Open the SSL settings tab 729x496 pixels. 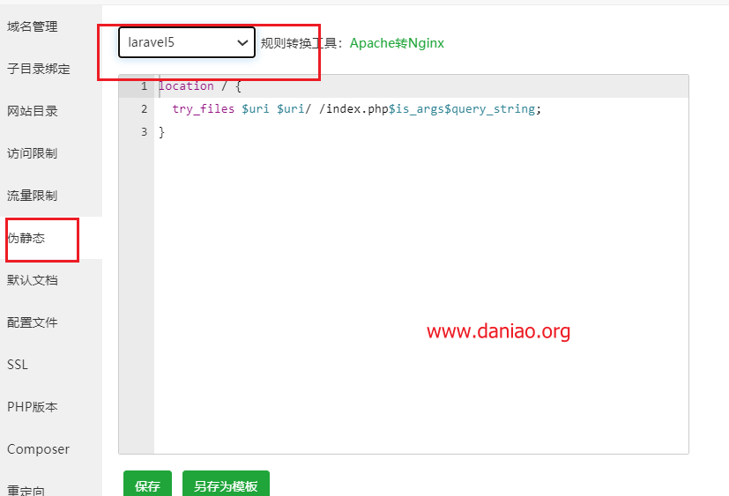click(x=18, y=365)
